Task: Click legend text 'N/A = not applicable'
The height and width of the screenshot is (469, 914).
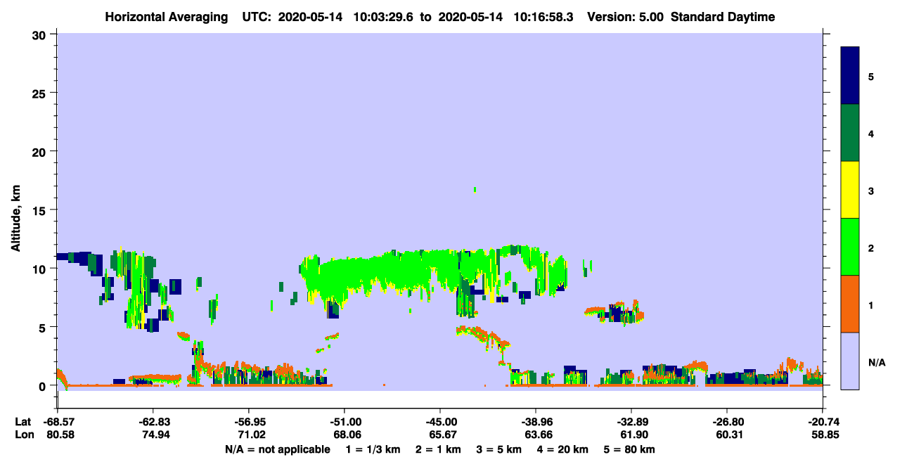Action: click(x=278, y=449)
